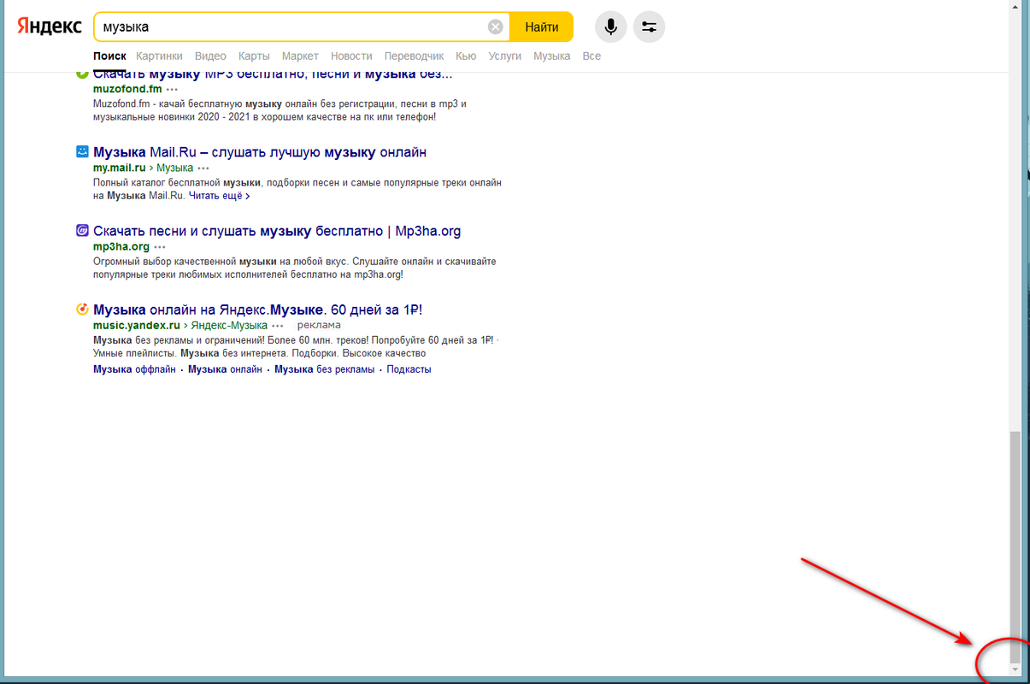Select the Поиск tab
Screen dimensions: 1030x684
[110, 56]
